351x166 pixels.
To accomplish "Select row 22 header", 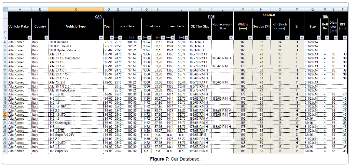I will 5,115.
